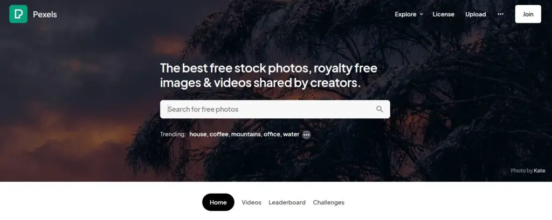This screenshot has height=220, width=552.
Task: Open the License page
Action: (443, 15)
